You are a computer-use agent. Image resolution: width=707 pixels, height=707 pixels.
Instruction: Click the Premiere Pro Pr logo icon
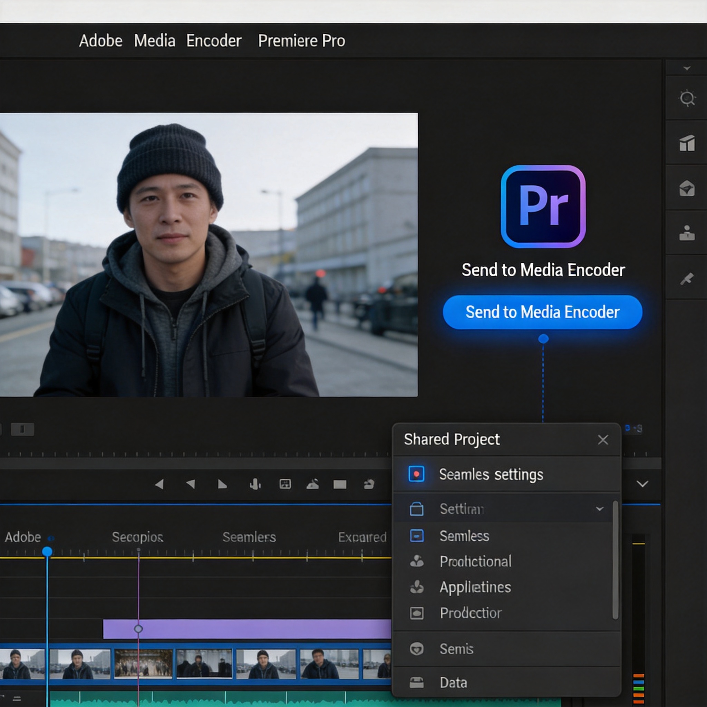[x=543, y=207]
